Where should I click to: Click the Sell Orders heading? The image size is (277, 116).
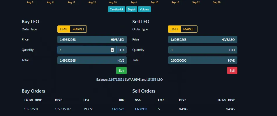144,91
